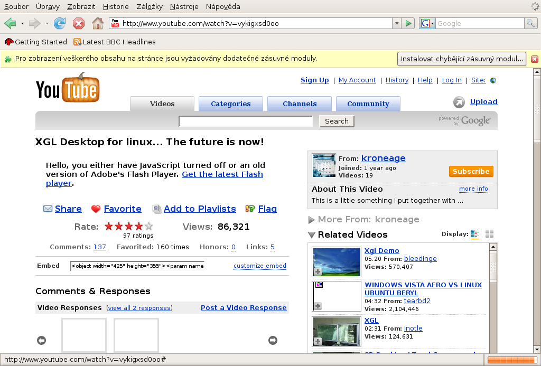Click Post a Video Response link
Image resolution: width=541 pixels, height=366 pixels.
(x=244, y=308)
